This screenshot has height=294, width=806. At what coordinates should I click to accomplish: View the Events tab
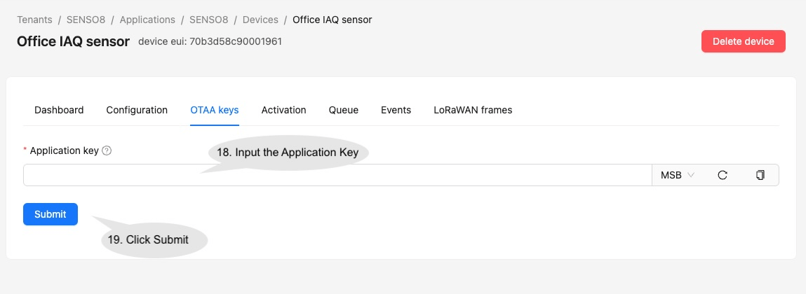396,110
